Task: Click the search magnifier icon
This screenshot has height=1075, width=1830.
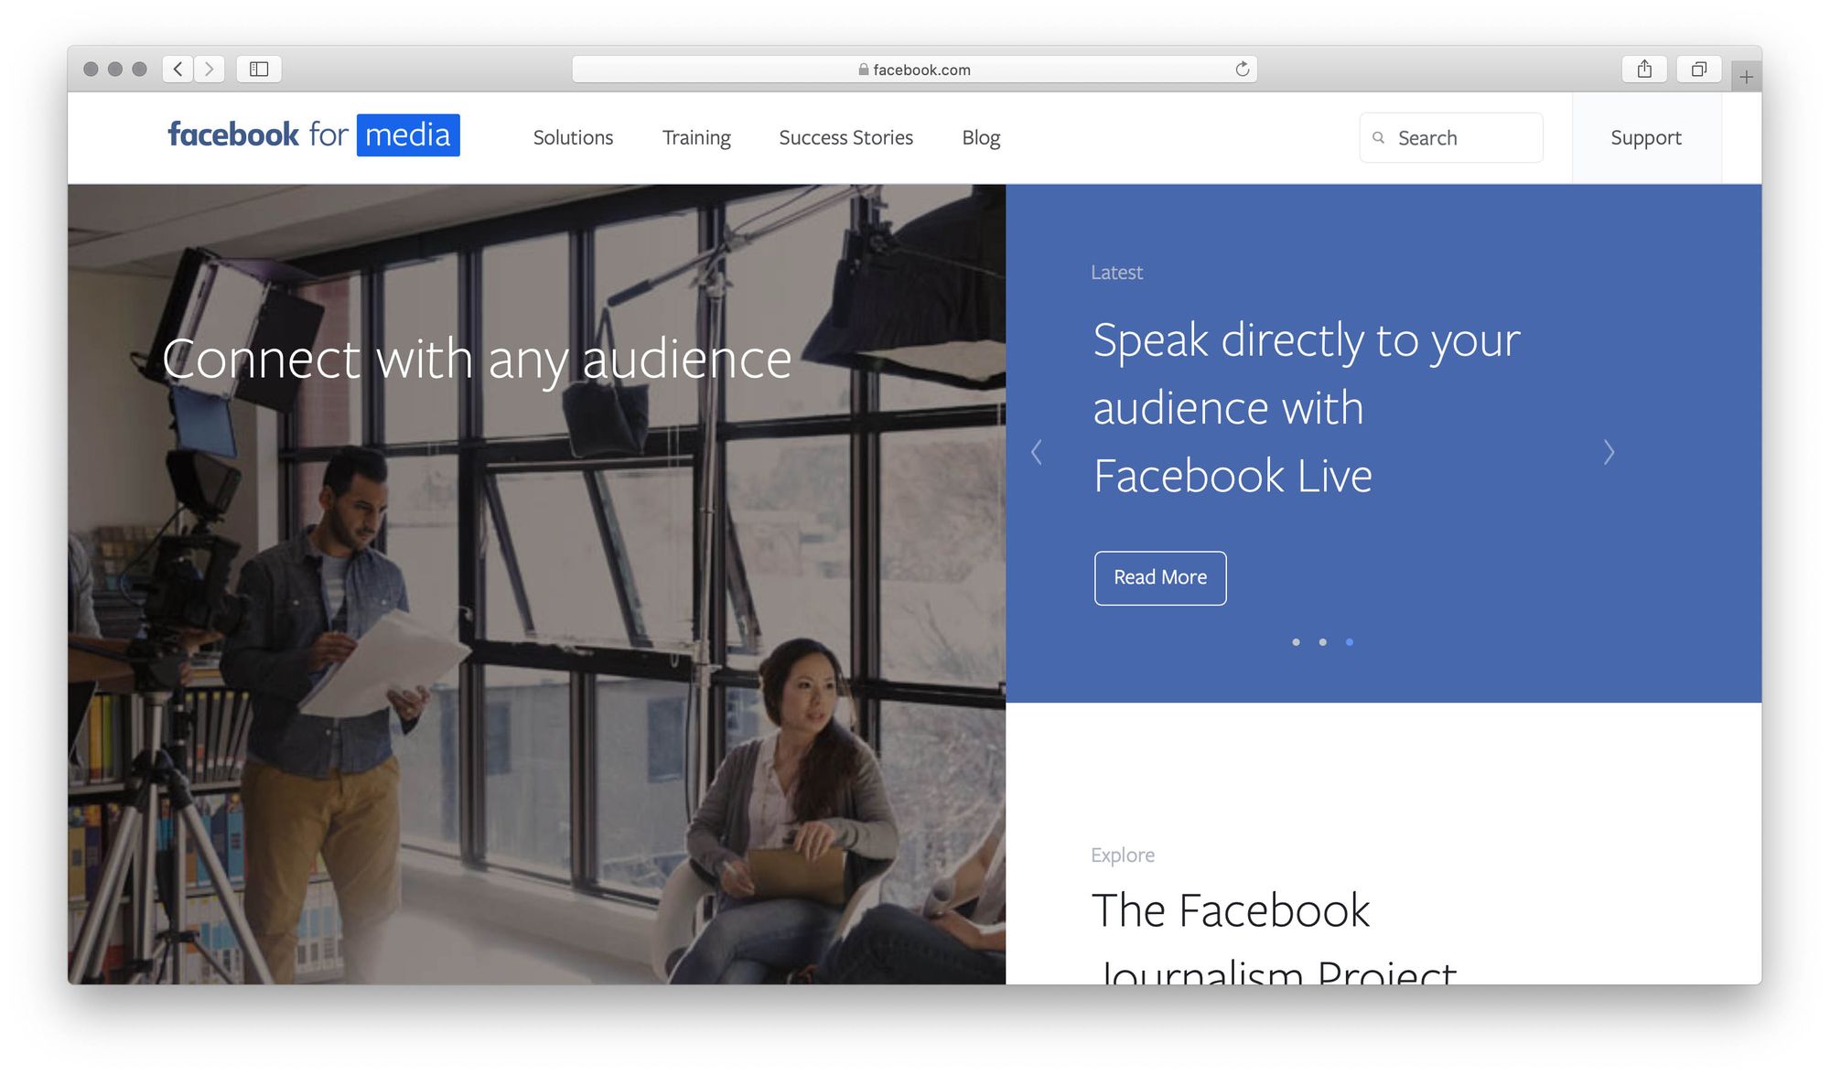Action: coord(1379,137)
